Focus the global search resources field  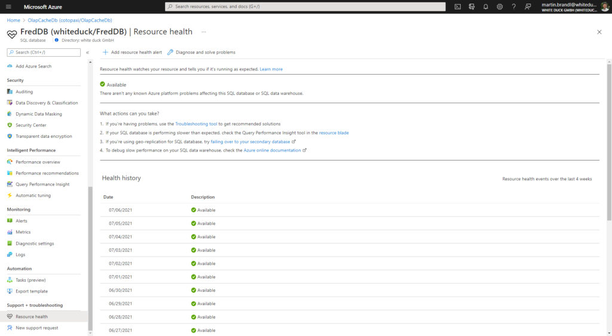pos(305,7)
